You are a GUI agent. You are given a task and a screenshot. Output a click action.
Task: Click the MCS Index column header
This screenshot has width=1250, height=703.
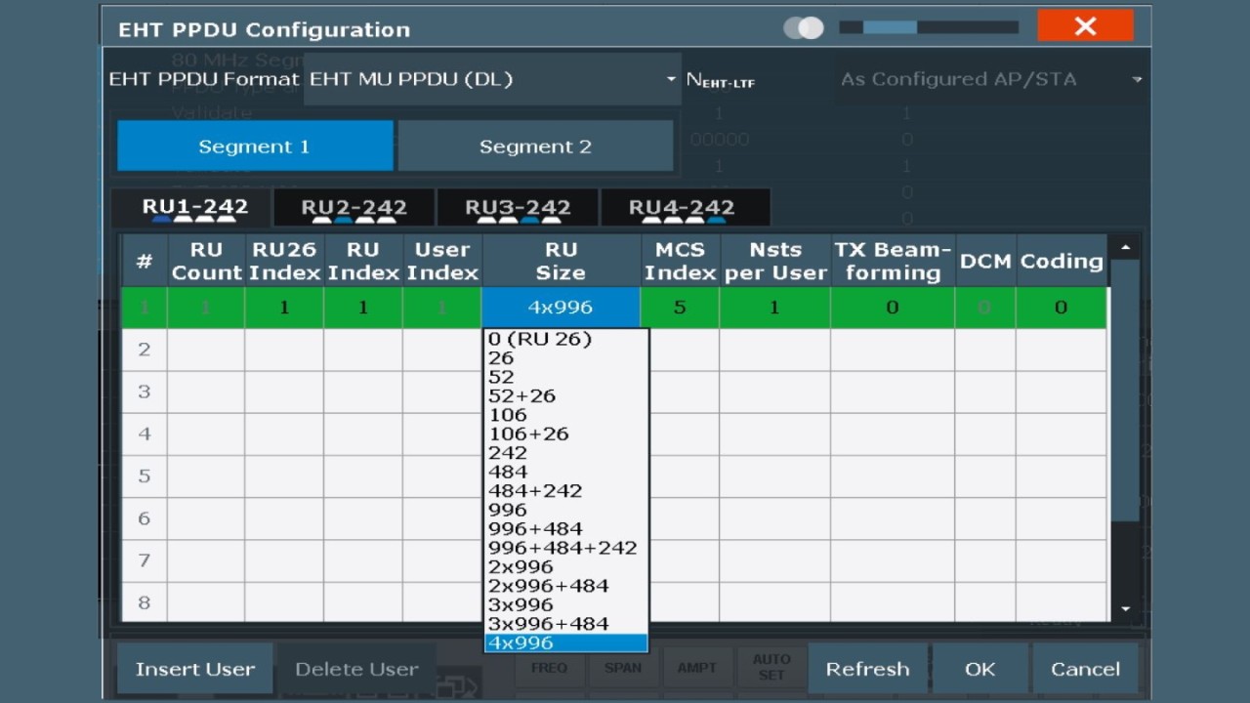pyautogui.click(x=680, y=261)
